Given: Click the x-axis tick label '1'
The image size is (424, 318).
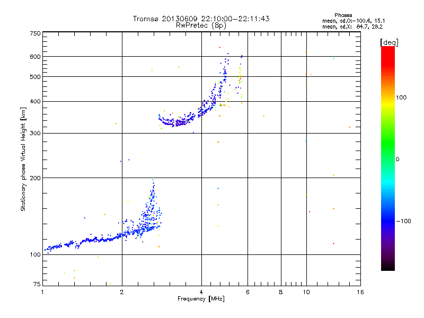Looking at the screenshot, I should point(42,292).
